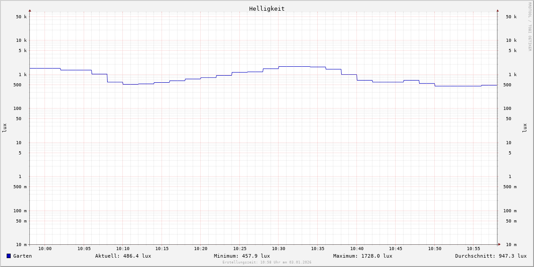This screenshot has height=267, width=534.
Task: Click the Durchschnitt: 947.3 lux value
Action: coord(490,256)
